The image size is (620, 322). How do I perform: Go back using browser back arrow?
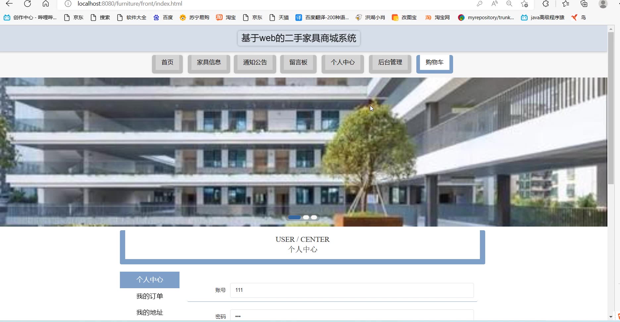pos(9,4)
